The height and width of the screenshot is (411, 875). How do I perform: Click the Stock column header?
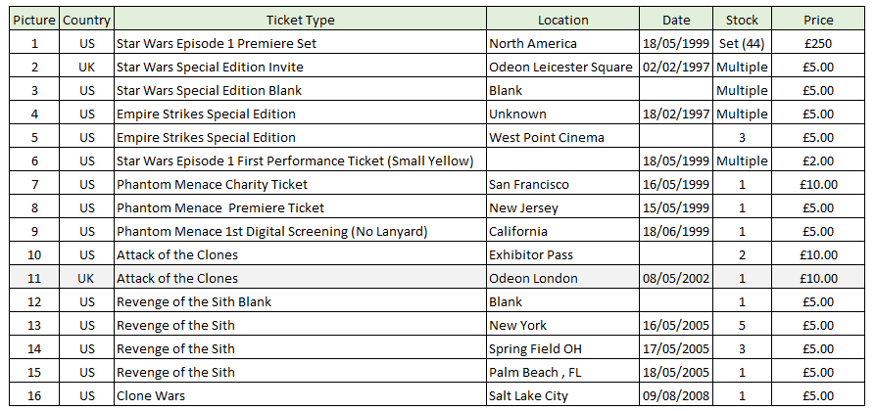(742, 21)
